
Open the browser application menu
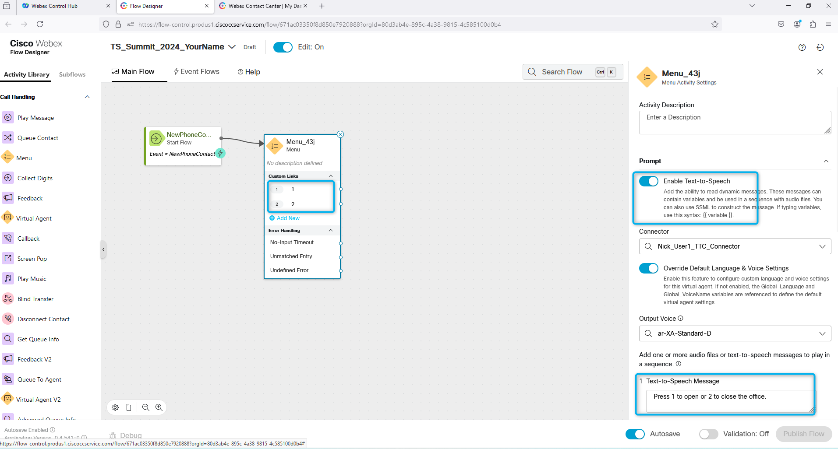tap(828, 24)
